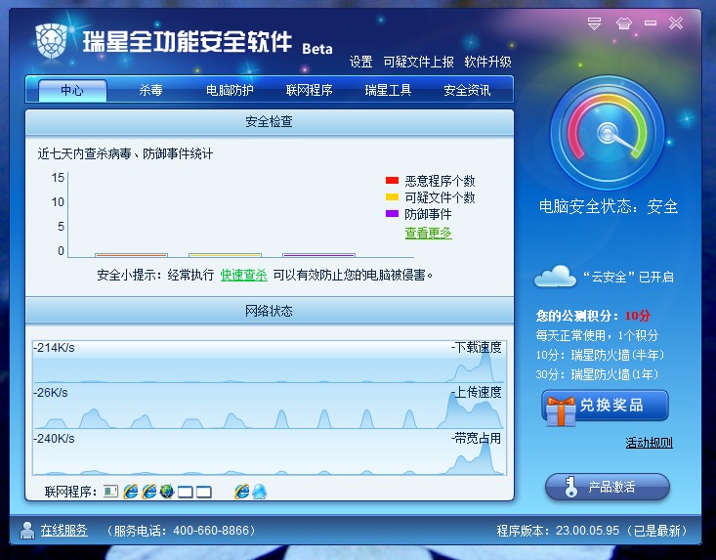
Task: Click the 安全检查 section header
Action: tap(270, 122)
